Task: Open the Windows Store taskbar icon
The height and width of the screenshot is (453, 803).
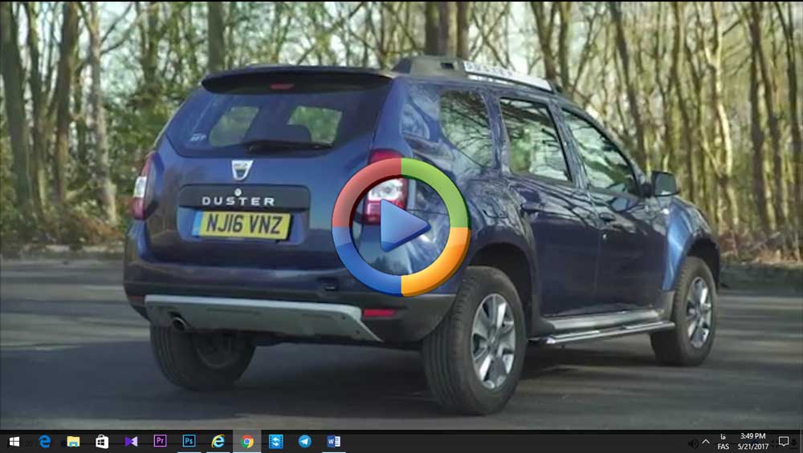Action: click(102, 441)
